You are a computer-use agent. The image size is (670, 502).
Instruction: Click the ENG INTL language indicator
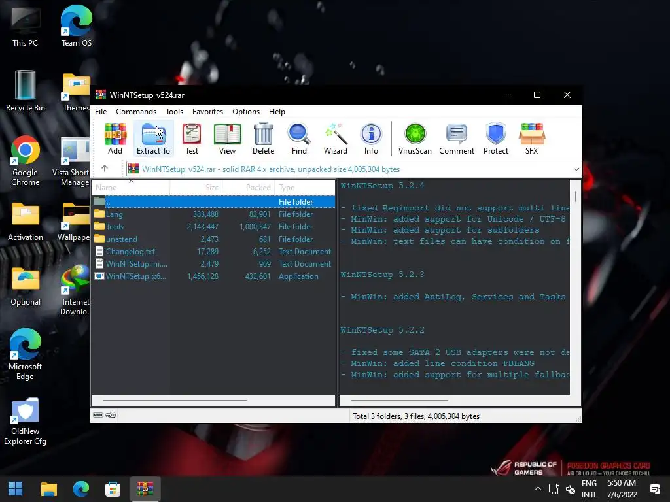[590, 489]
